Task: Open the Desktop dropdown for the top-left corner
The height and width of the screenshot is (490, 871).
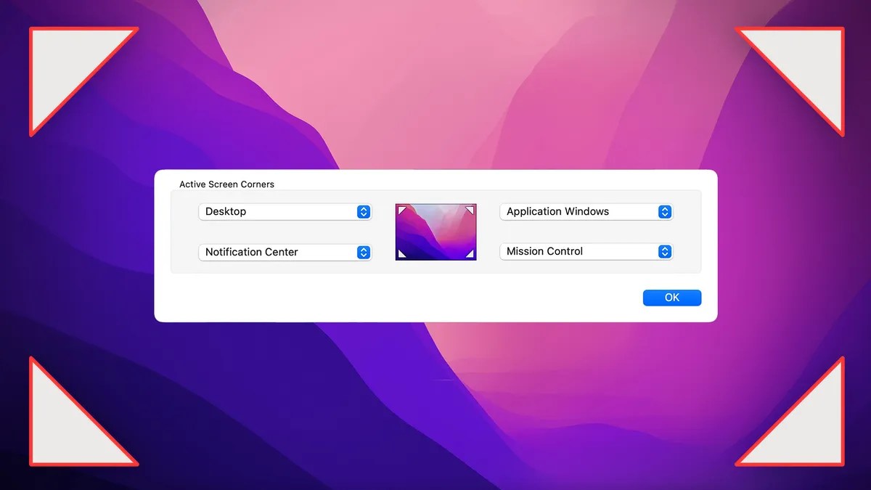Action: 285,211
